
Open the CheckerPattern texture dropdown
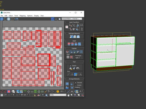coord(72,19)
